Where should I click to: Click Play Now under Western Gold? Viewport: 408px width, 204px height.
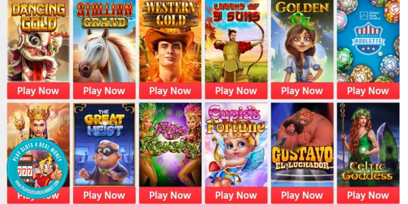click(170, 91)
